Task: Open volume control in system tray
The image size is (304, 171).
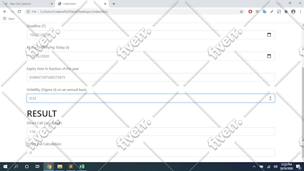Action: [275, 167]
